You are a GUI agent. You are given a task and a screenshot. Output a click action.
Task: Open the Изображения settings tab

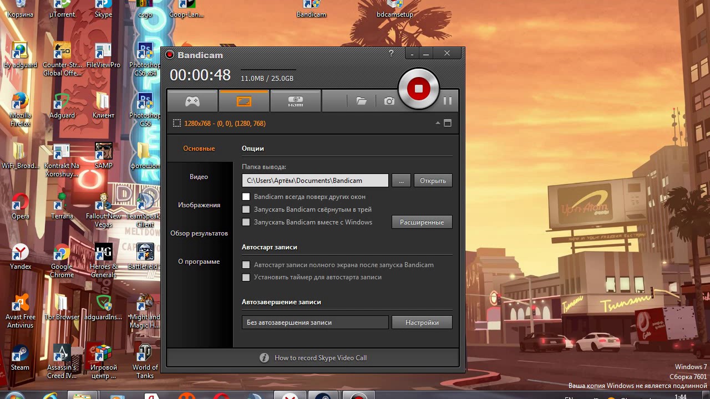pyautogui.click(x=199, y=205)
